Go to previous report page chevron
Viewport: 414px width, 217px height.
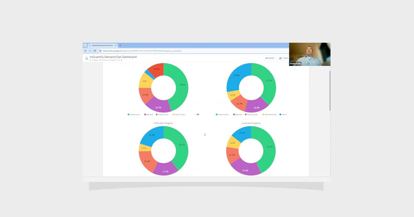tap(90, 60)
